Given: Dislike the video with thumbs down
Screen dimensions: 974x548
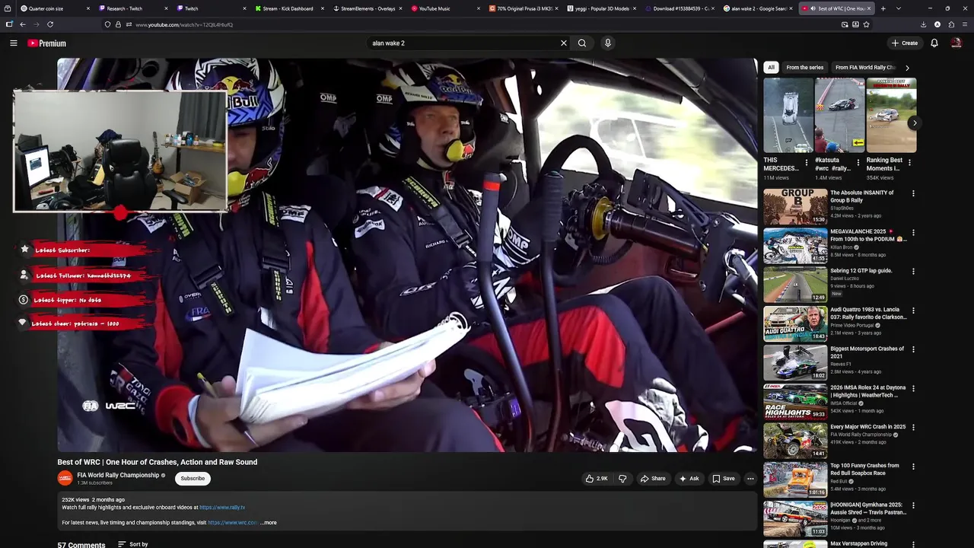Looking at the screenshot, I should (622, 479).
